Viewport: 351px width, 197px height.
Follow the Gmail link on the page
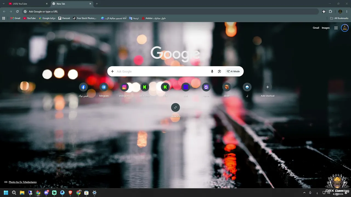[316, 28]
